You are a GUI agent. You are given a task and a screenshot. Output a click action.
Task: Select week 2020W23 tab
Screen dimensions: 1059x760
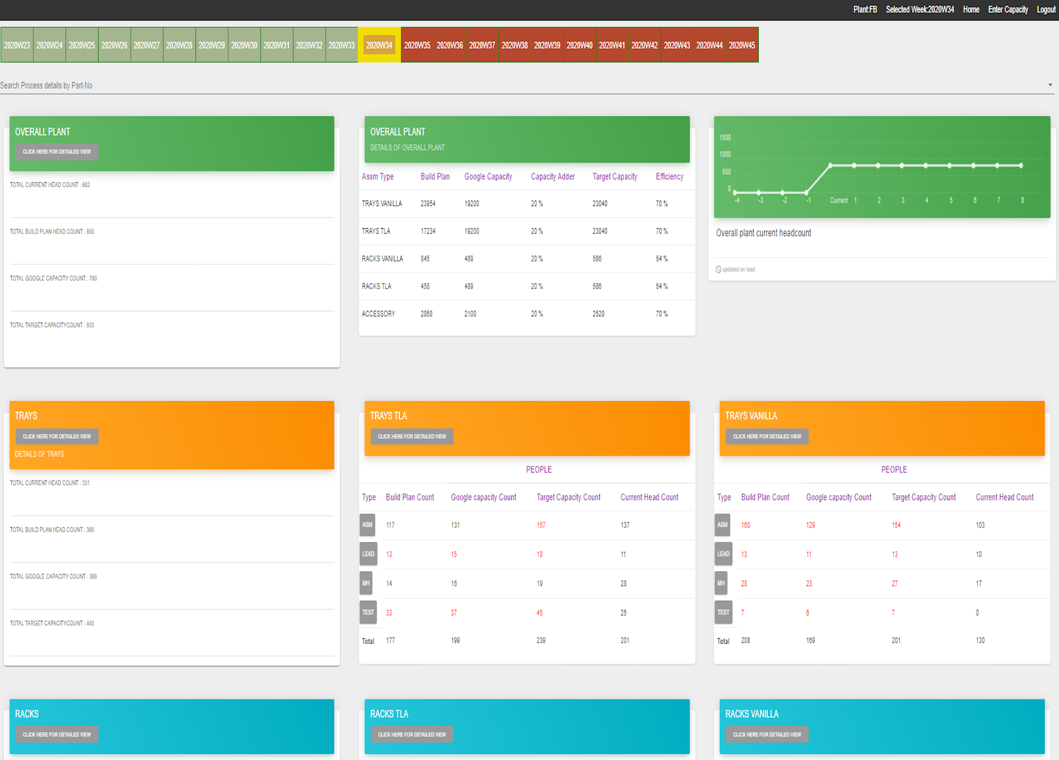17,45
